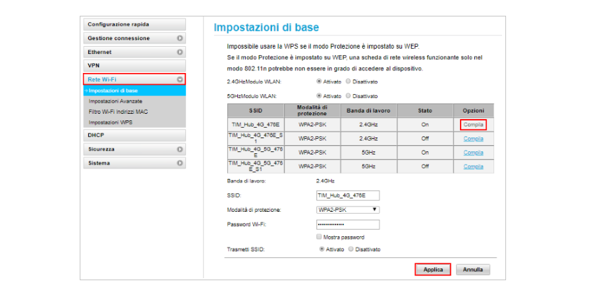Enable 2.4GHz WLAN module Attivato radio
Screen dimensions: 593x296
click(x=319, y=81)
